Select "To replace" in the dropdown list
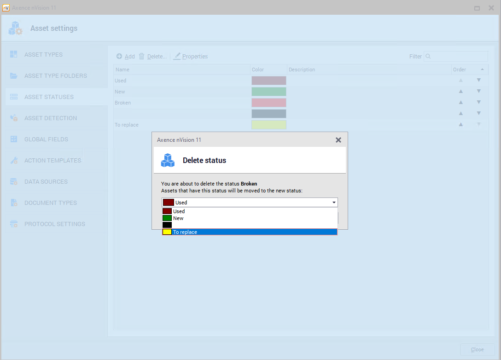501x360 pixels. [x=250, y=232]
